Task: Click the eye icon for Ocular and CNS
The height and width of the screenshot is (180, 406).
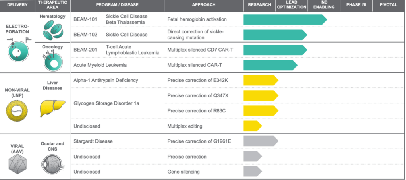Action: [52, 163]
